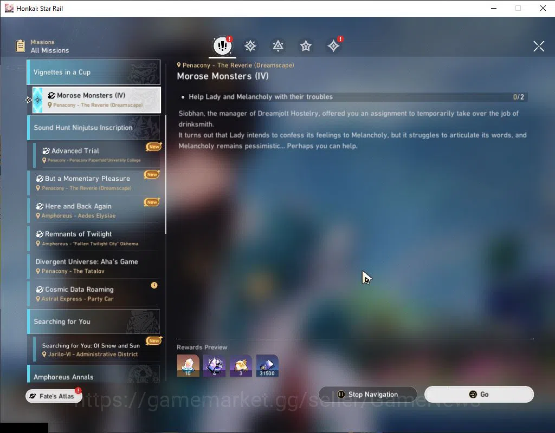Collapse the Searching for You group

tap(94, 322)
